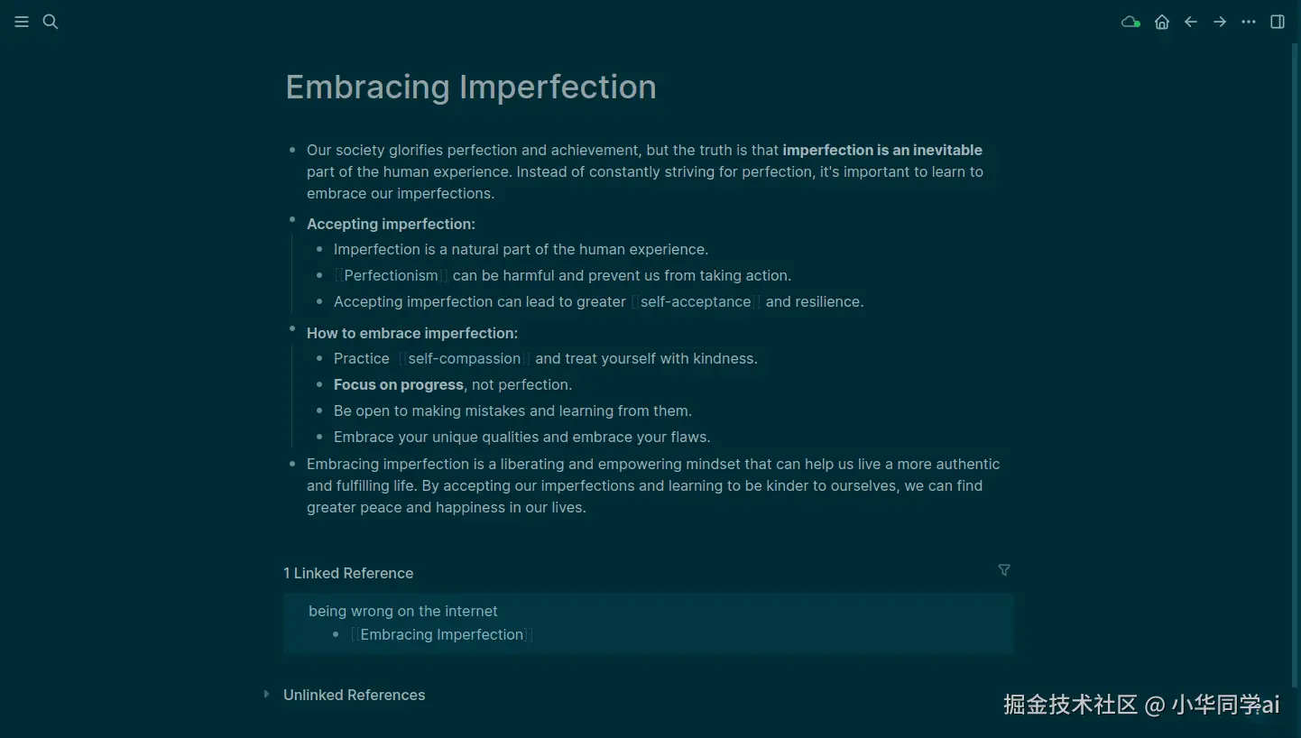1301x738 pixels.
Task: Toggle the right sidebar panel
Action: click(1278, 22)
